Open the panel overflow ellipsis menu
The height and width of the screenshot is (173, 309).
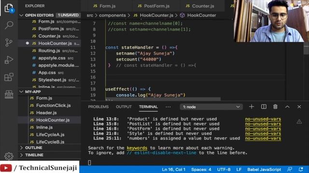click(168, 107)
